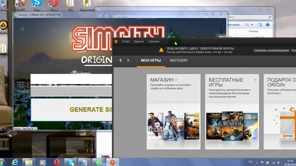Open the Справка menu in Origin
This screenshot has width=296, height=166.
pyautogui.click(x=154, y=41)
